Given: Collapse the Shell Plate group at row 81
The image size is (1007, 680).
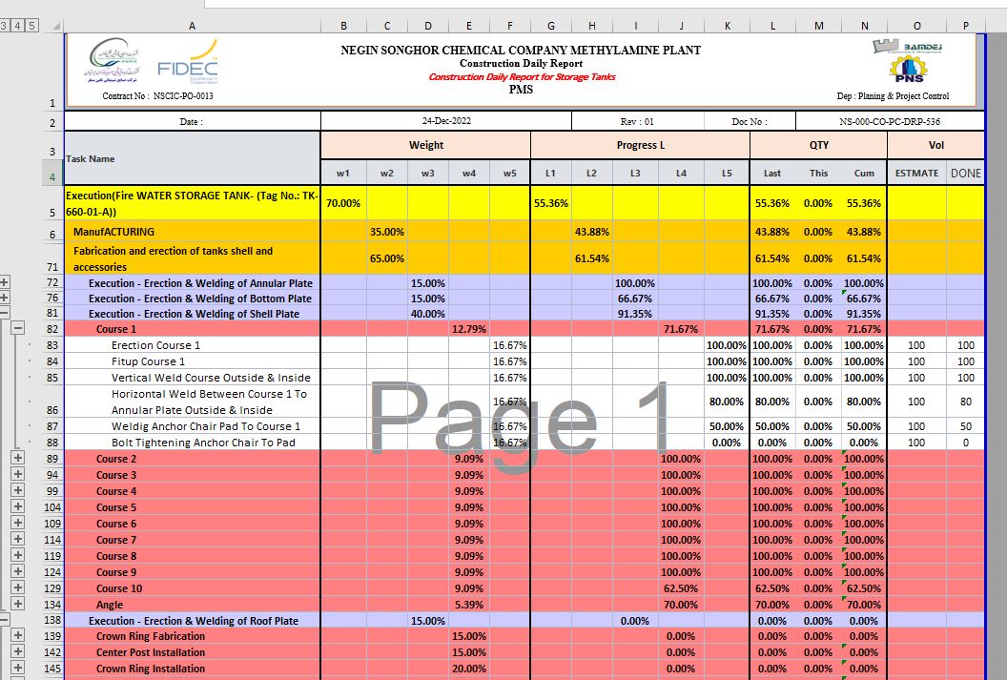Looking at the screenshot, I should coord(5,313).
